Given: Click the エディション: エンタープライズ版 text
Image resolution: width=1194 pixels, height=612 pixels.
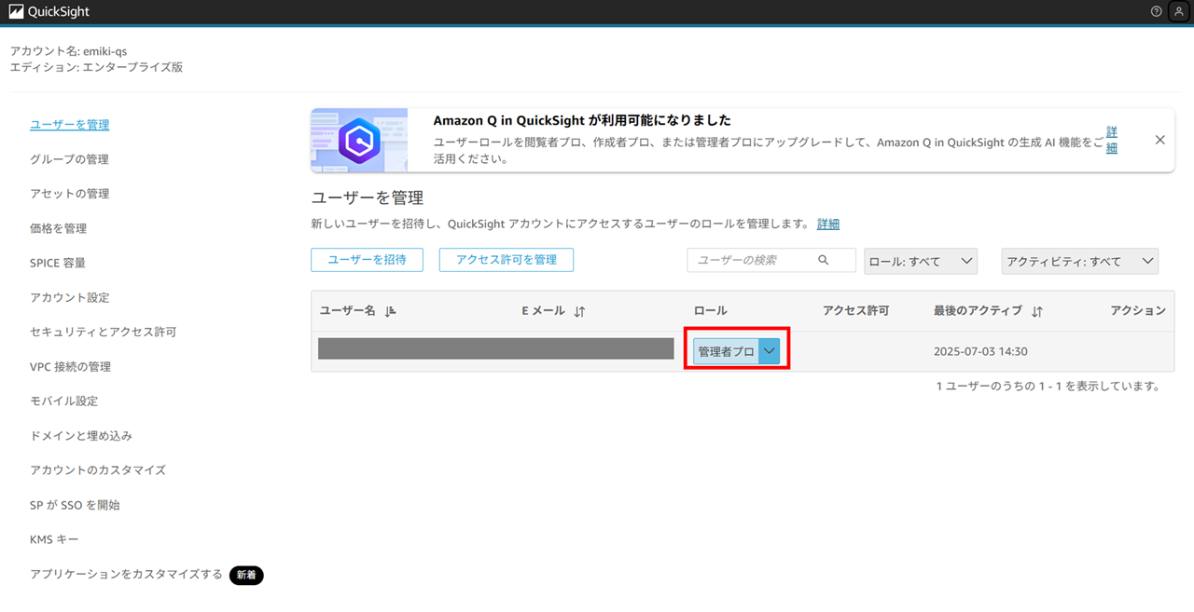Looking at the screenshot, I should (96, 67).
